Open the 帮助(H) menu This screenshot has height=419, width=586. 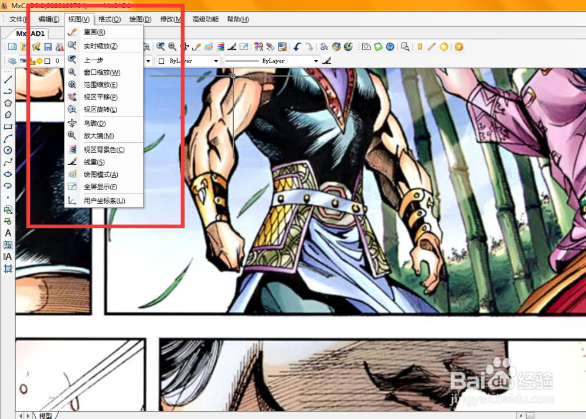pos(238,19)
